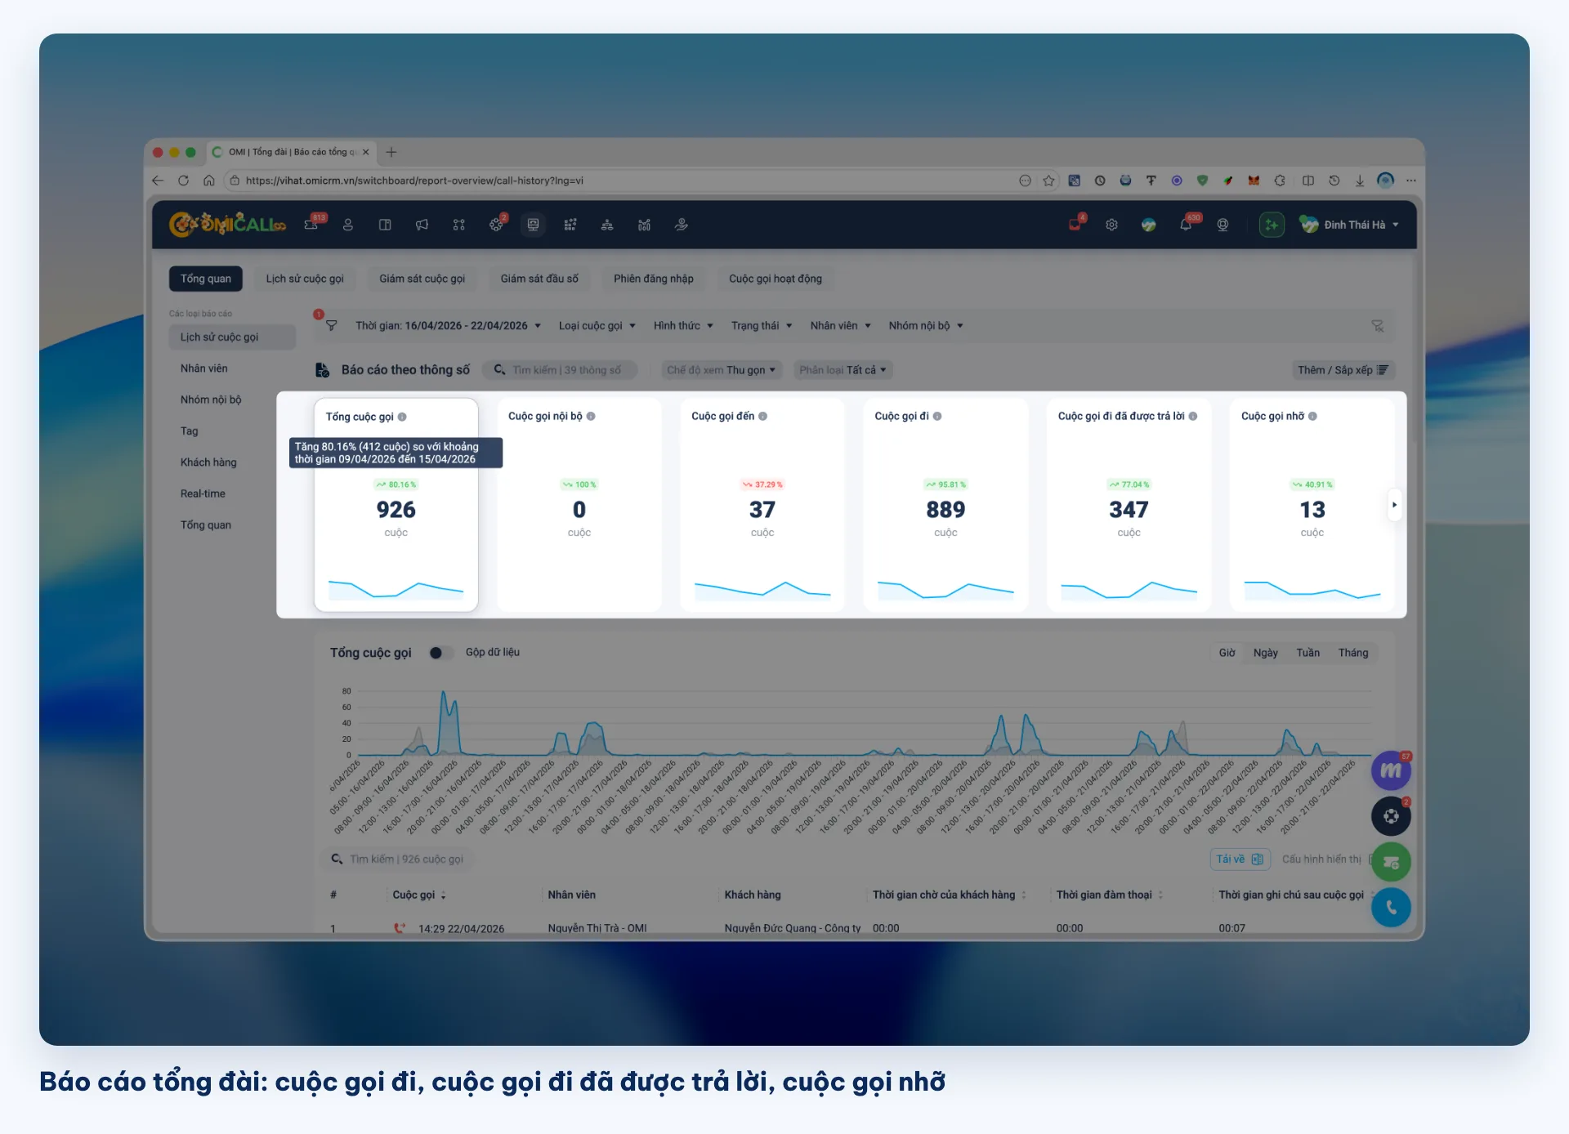Open the Trạng thái filter dropdown
This screenshot has height=1134, width=1569.
tap(762, 326)
